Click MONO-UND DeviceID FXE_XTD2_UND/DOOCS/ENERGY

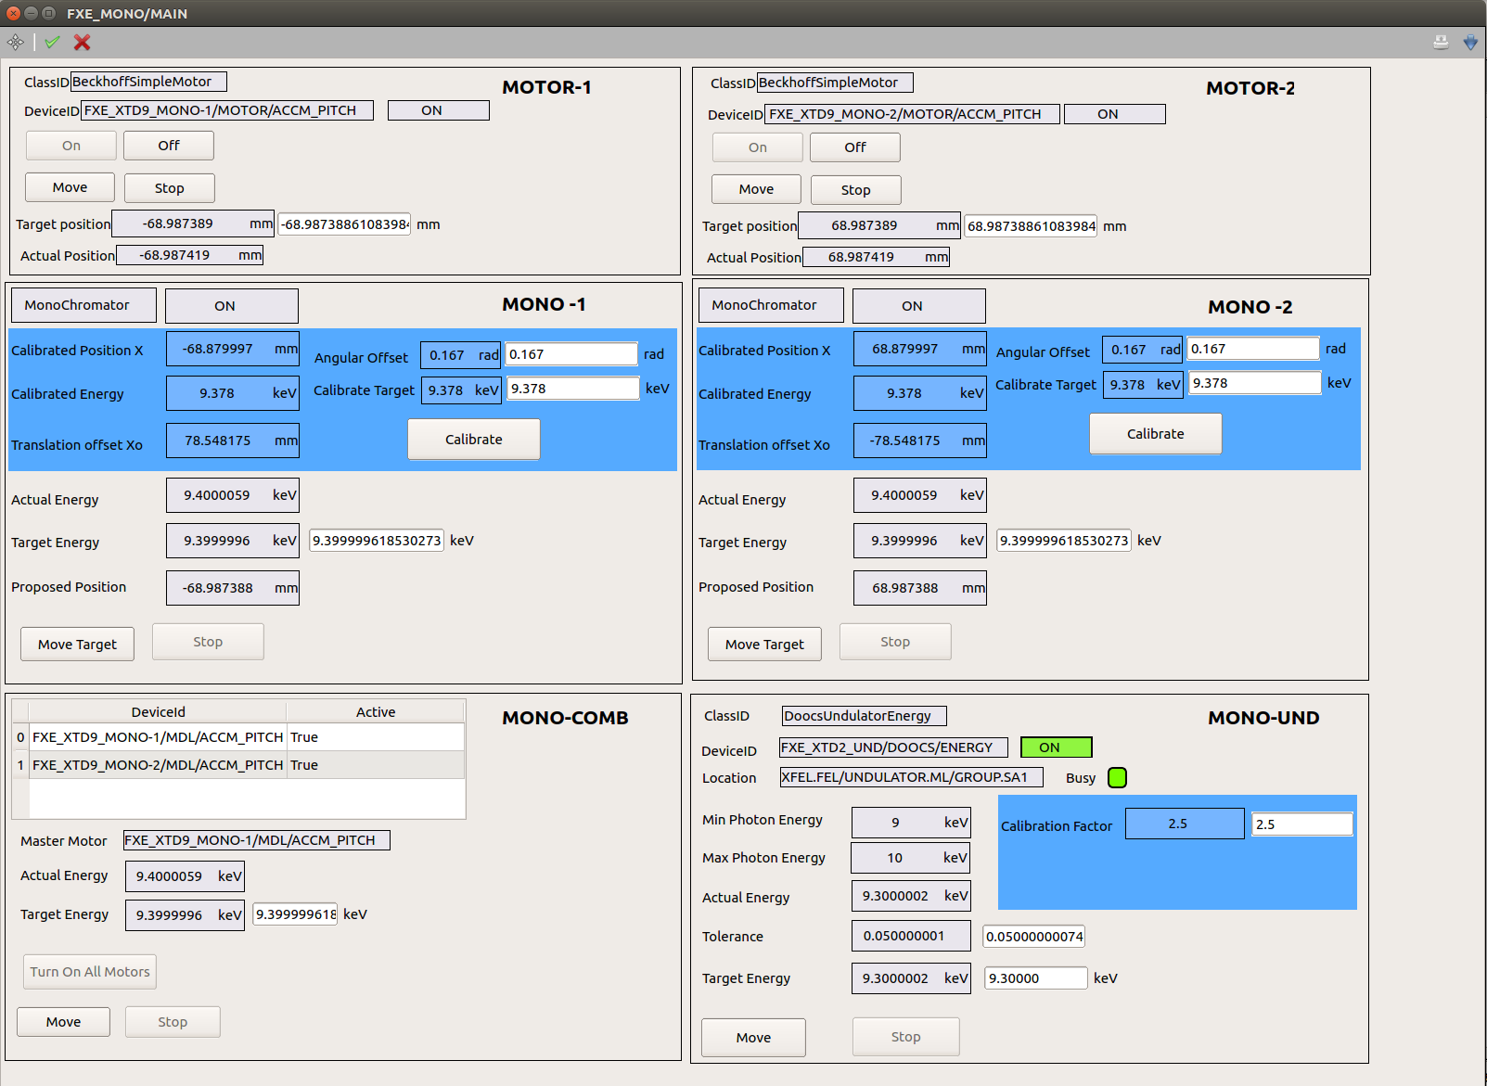(893, 747)
